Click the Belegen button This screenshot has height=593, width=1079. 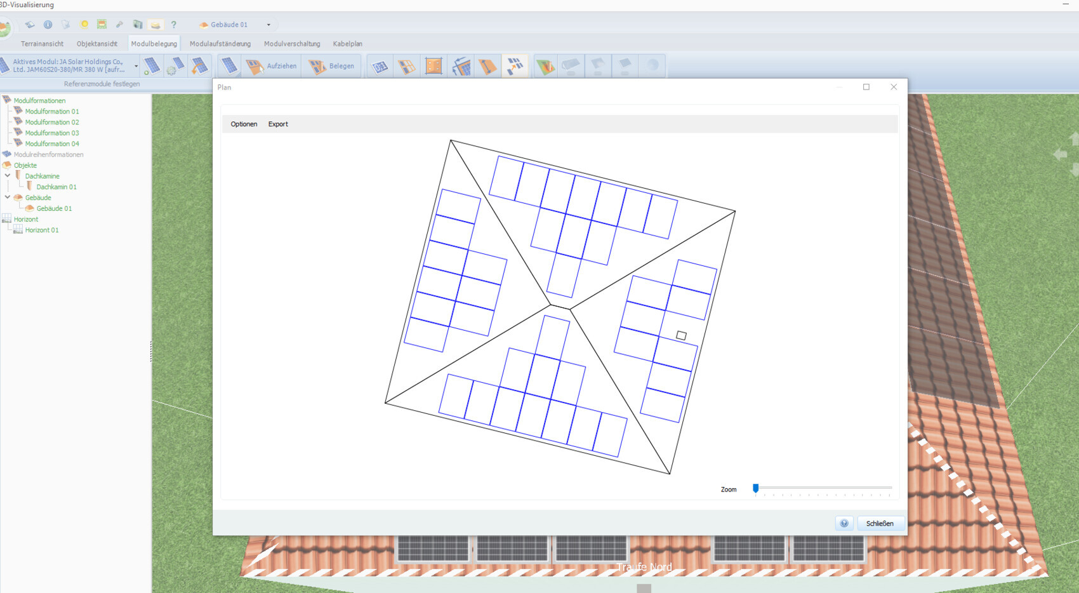[x=332, y=66]
